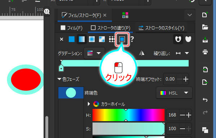Click the S value field 100
The width and height of the screenshot is (216, 138).
point(172,129)
